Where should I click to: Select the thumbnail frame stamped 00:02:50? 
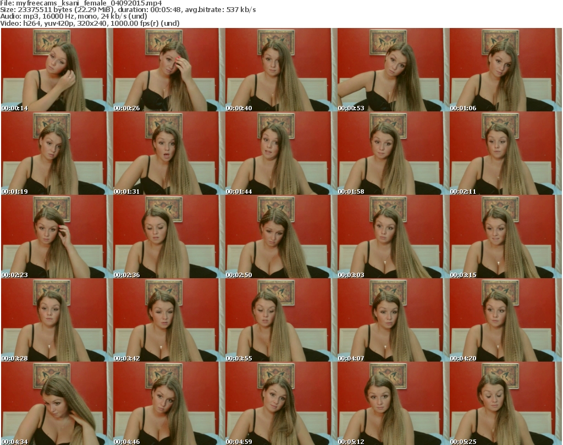281,236
